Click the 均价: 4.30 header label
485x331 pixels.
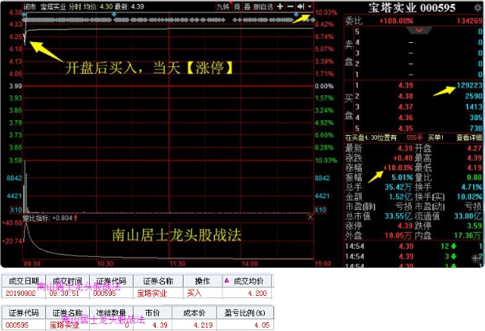(x=98, y=6)
